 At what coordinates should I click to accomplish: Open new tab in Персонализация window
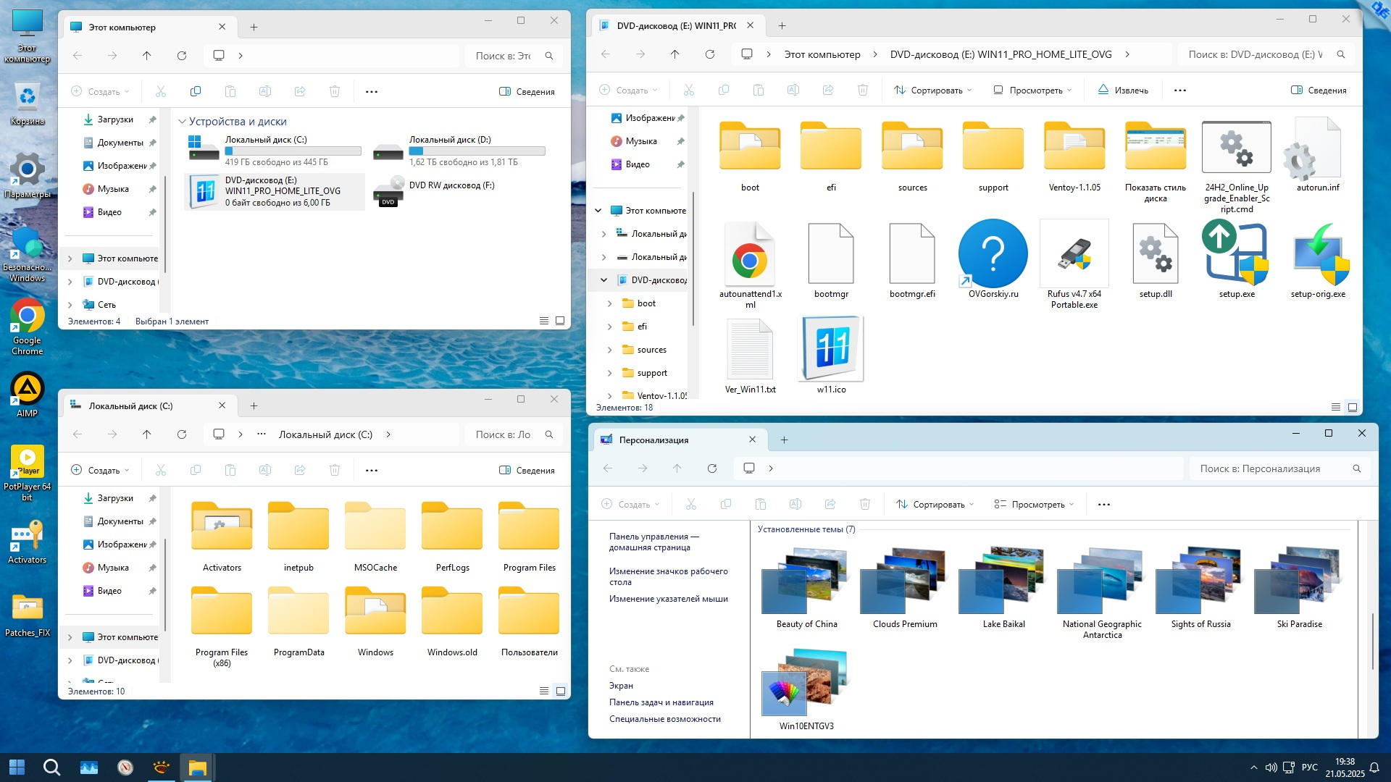click(x=784, y=440)
